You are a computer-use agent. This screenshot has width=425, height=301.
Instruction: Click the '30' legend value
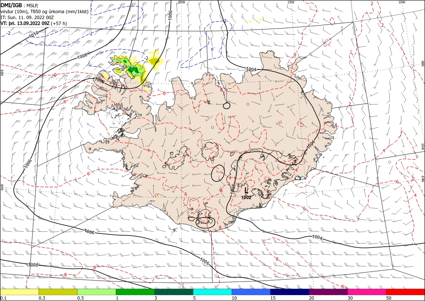(x=351, y=298)
